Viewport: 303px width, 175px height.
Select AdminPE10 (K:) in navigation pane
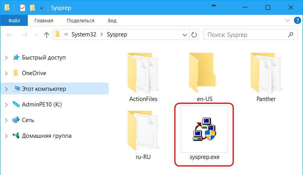(42, 105)
